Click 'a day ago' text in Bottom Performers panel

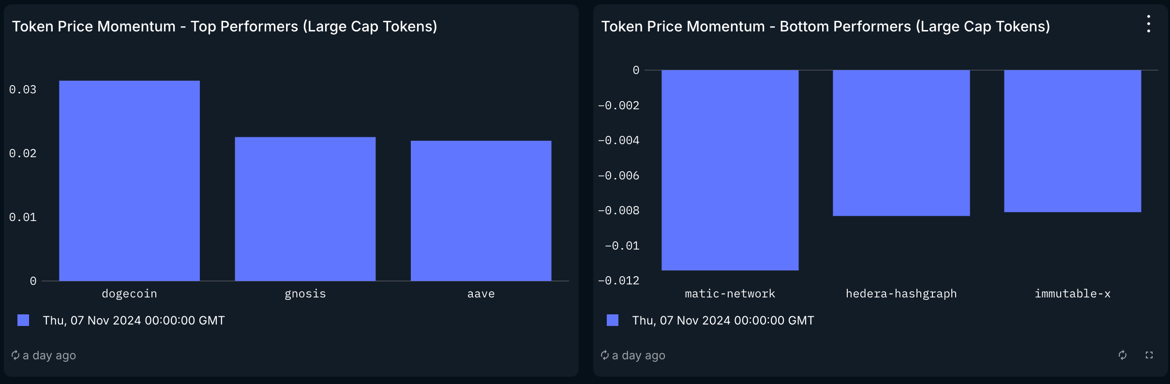coord(639,355)
